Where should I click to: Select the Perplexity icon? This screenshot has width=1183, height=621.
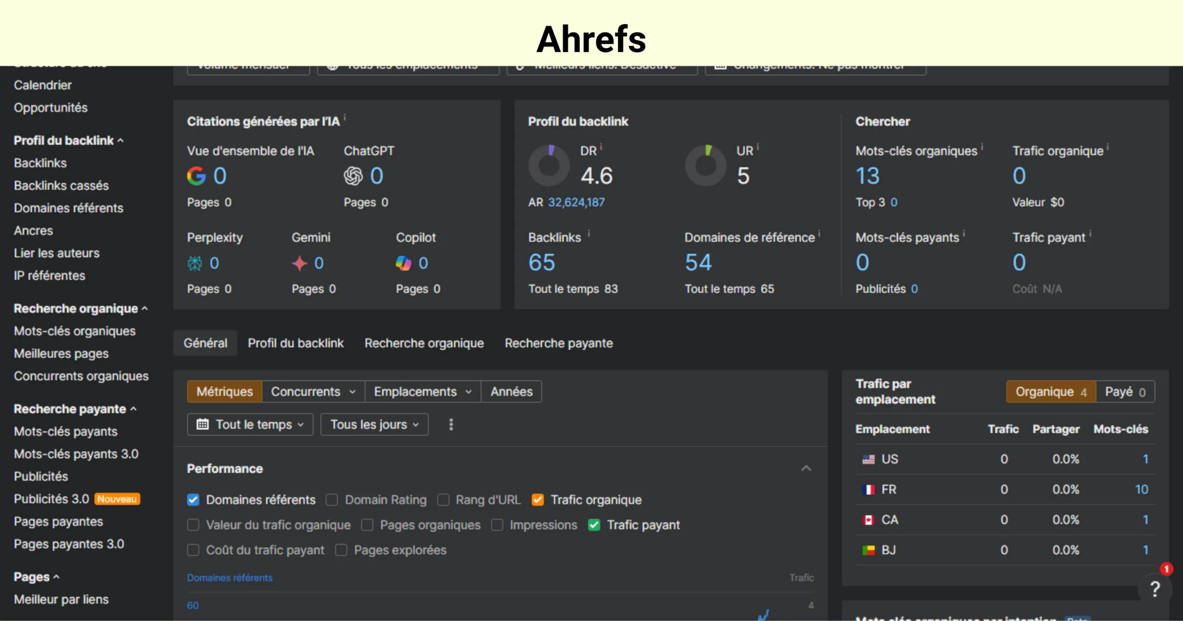(x=196, y=263)
